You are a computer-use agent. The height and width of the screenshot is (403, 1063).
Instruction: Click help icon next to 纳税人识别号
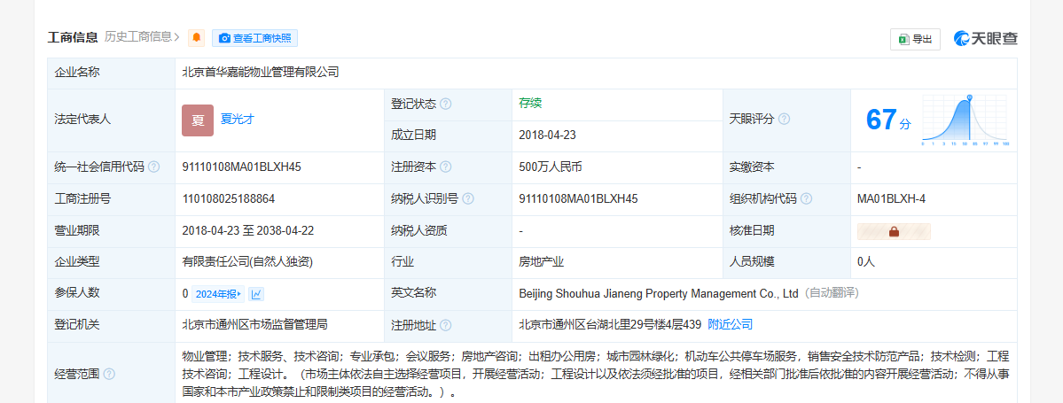tap(468, 199)
